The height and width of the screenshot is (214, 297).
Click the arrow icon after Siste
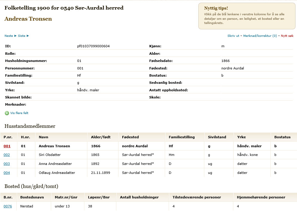tap(28, 36)
